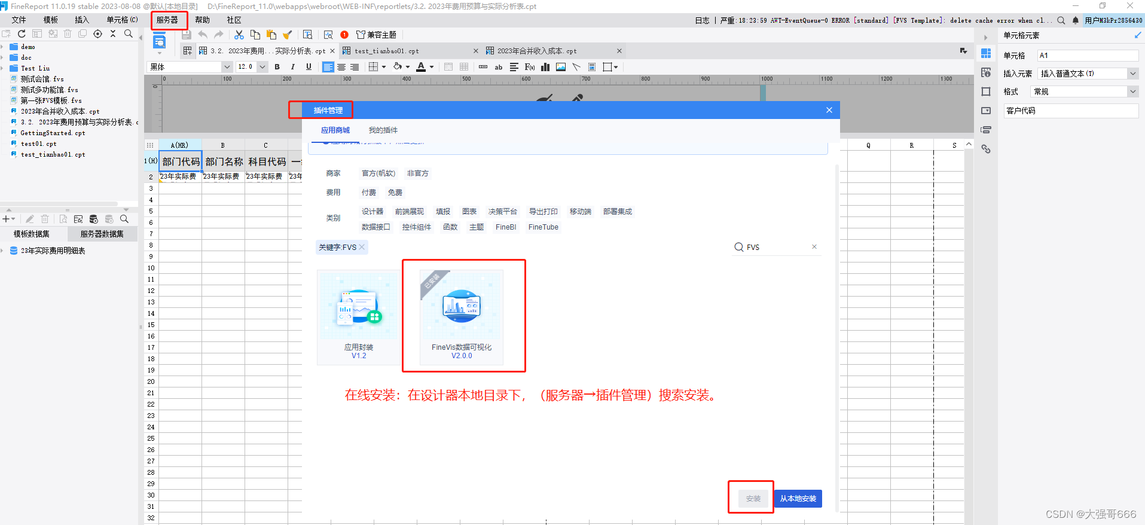This screenshot has height=525, width=1145.
Task: Toggle italic formatting
Action: 293,67
